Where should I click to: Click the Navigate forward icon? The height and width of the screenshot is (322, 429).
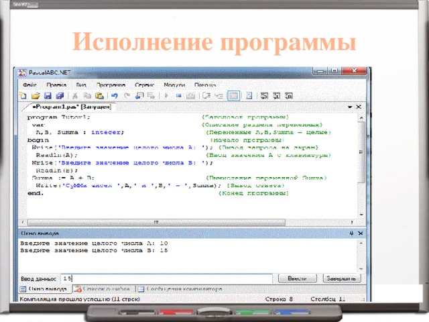pyautogui.click(x=151, y=96)
